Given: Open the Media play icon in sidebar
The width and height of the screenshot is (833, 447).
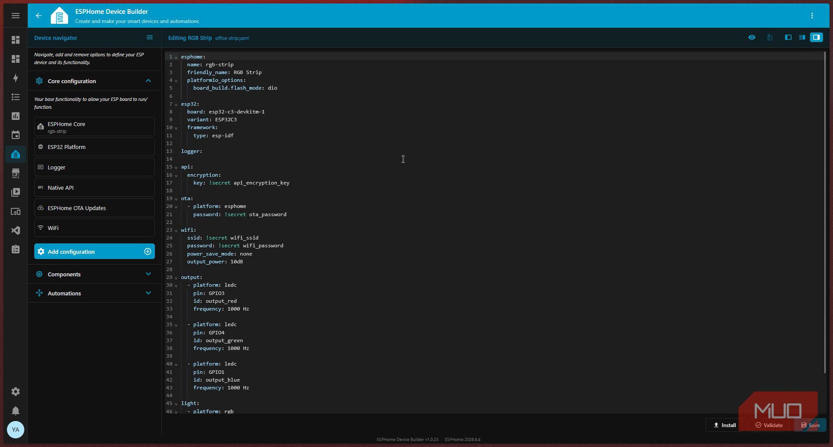Looking at the screenshot, I should click(x=16, y=192).
